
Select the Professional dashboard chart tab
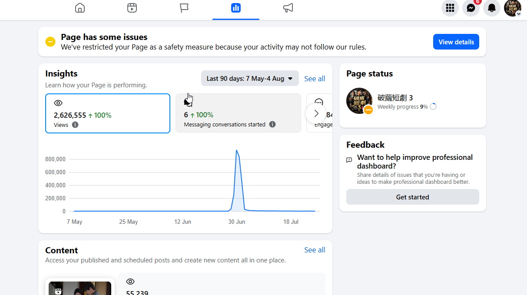236,8
